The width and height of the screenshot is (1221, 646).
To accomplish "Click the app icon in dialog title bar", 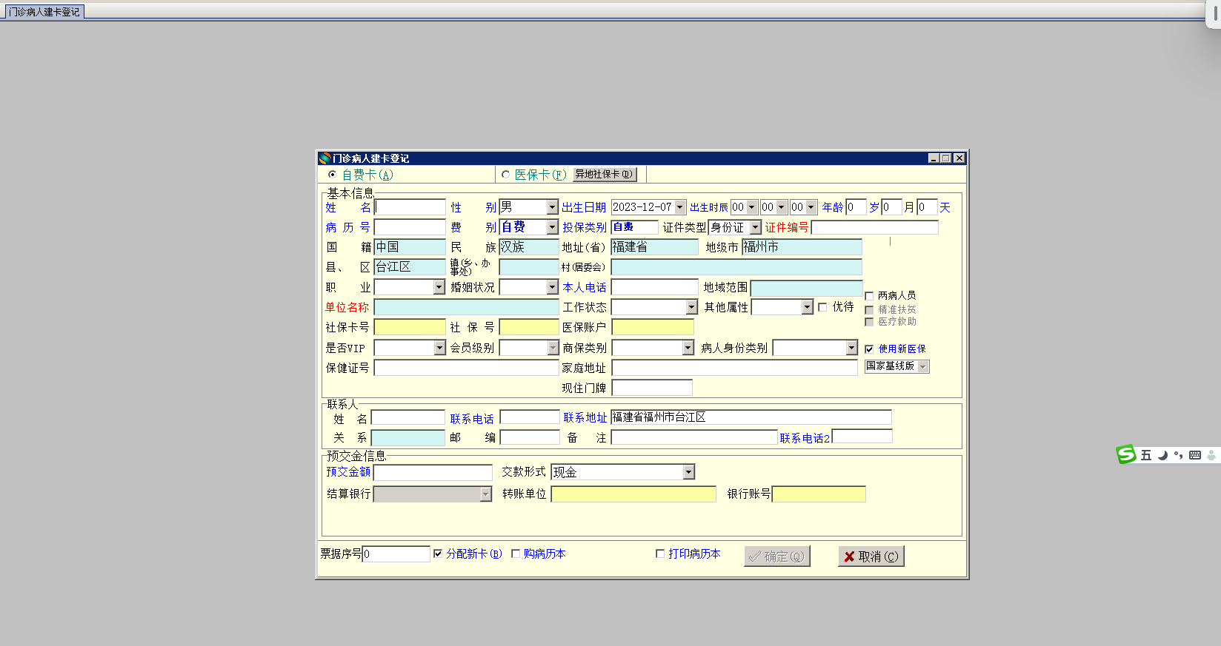I will tap(325, 158).
